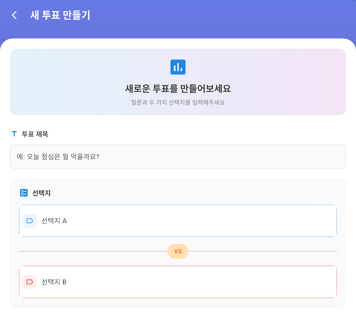Click the back arrow in the header
This screenshot has height=316, width=356.
[15, 15]
